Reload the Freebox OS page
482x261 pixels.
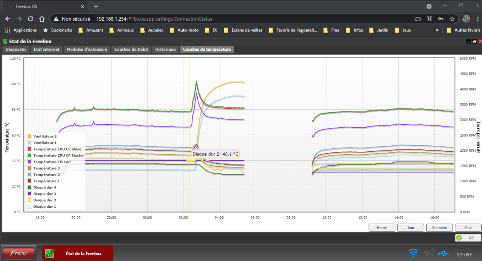31,19
